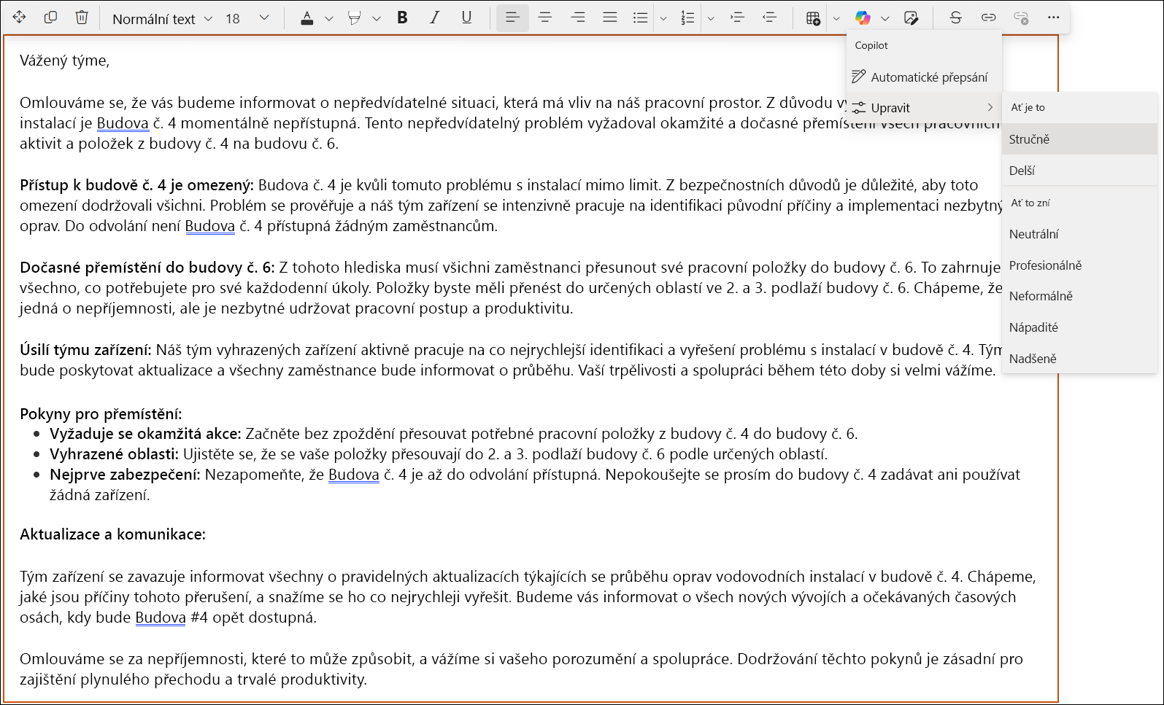Image resolution: width=1164 pixels, height=705 pixels.
Task: Click heading Pokyny pro přemístění
Action: (x=101, y=414)
